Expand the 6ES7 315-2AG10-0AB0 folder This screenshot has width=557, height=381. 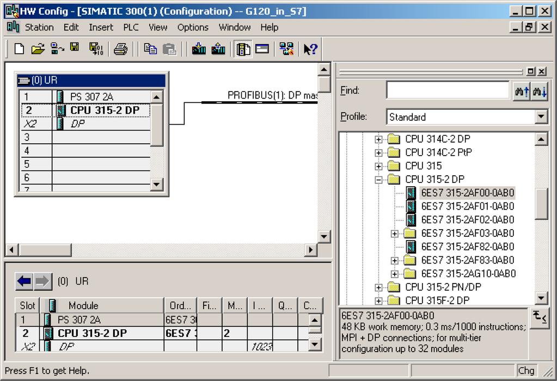(x=395, y=274)
